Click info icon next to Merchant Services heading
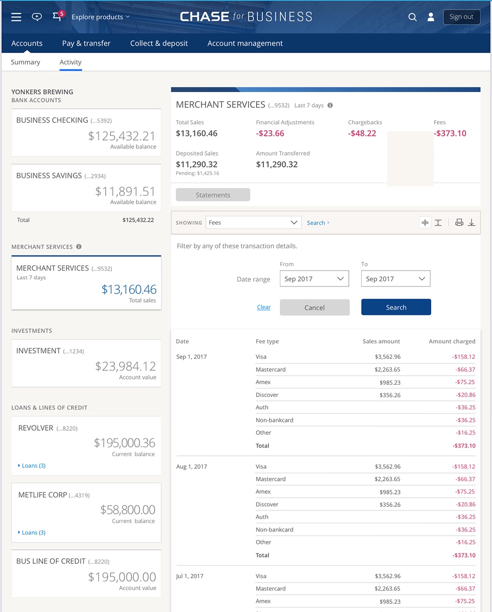This screenshot has width=492, height=612. [79, 246]
